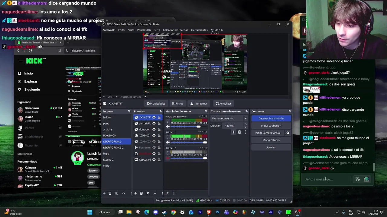Start Iniciar Cámara Virtual
This screenshot has width=387, height=217.
click(268, 133)
